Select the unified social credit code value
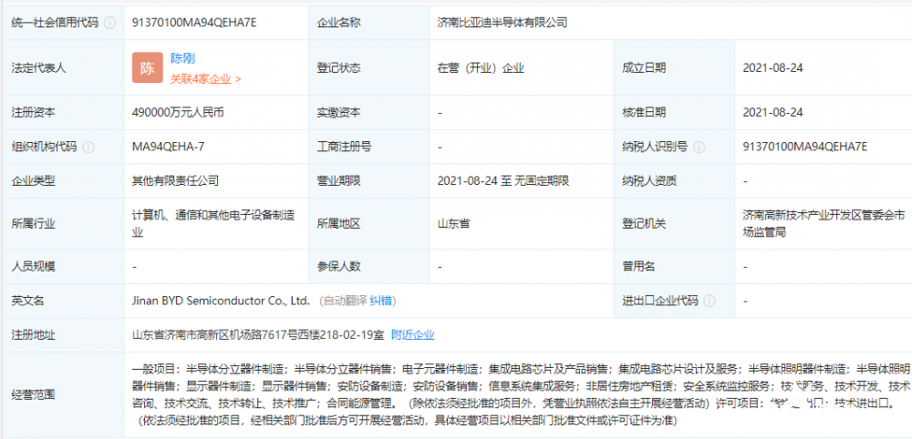This screenshot has width=912, height=439. pyautogui.click(x=194, y=23)
